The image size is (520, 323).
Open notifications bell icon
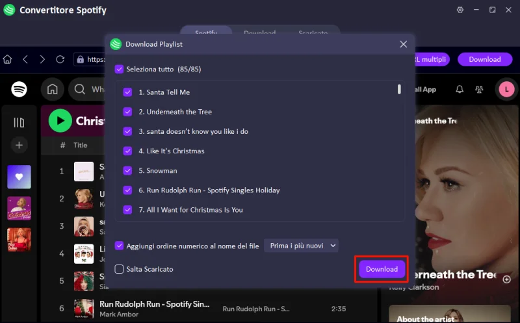460,89
